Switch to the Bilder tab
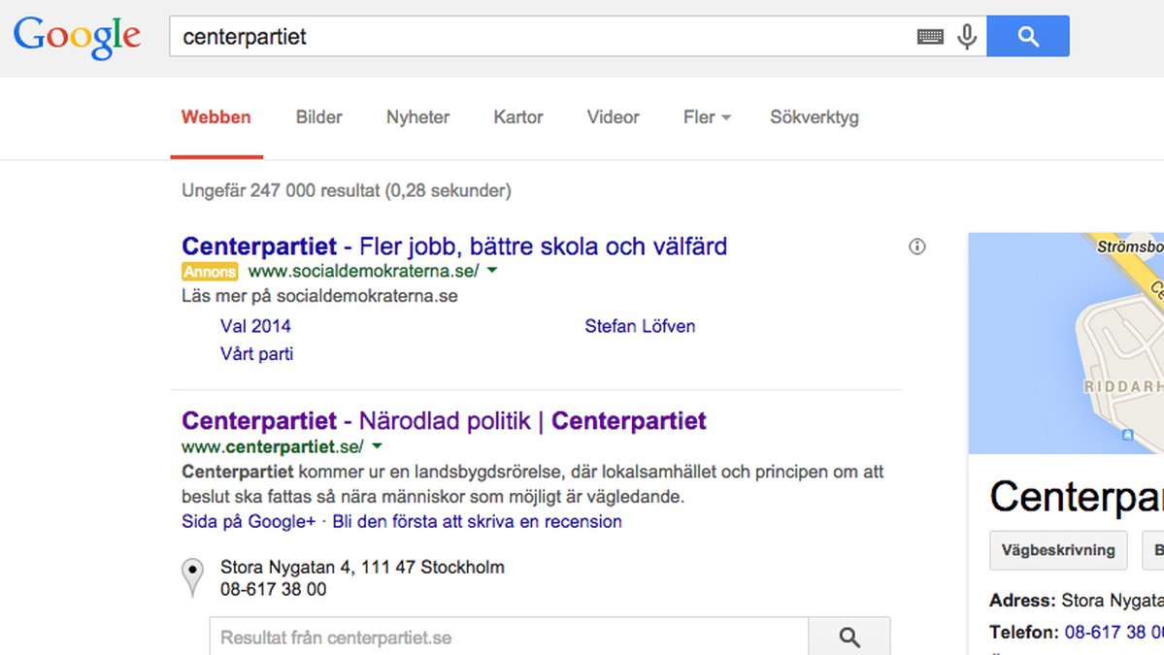This screenshot has width=1164, height=655. tap(319, 117)
